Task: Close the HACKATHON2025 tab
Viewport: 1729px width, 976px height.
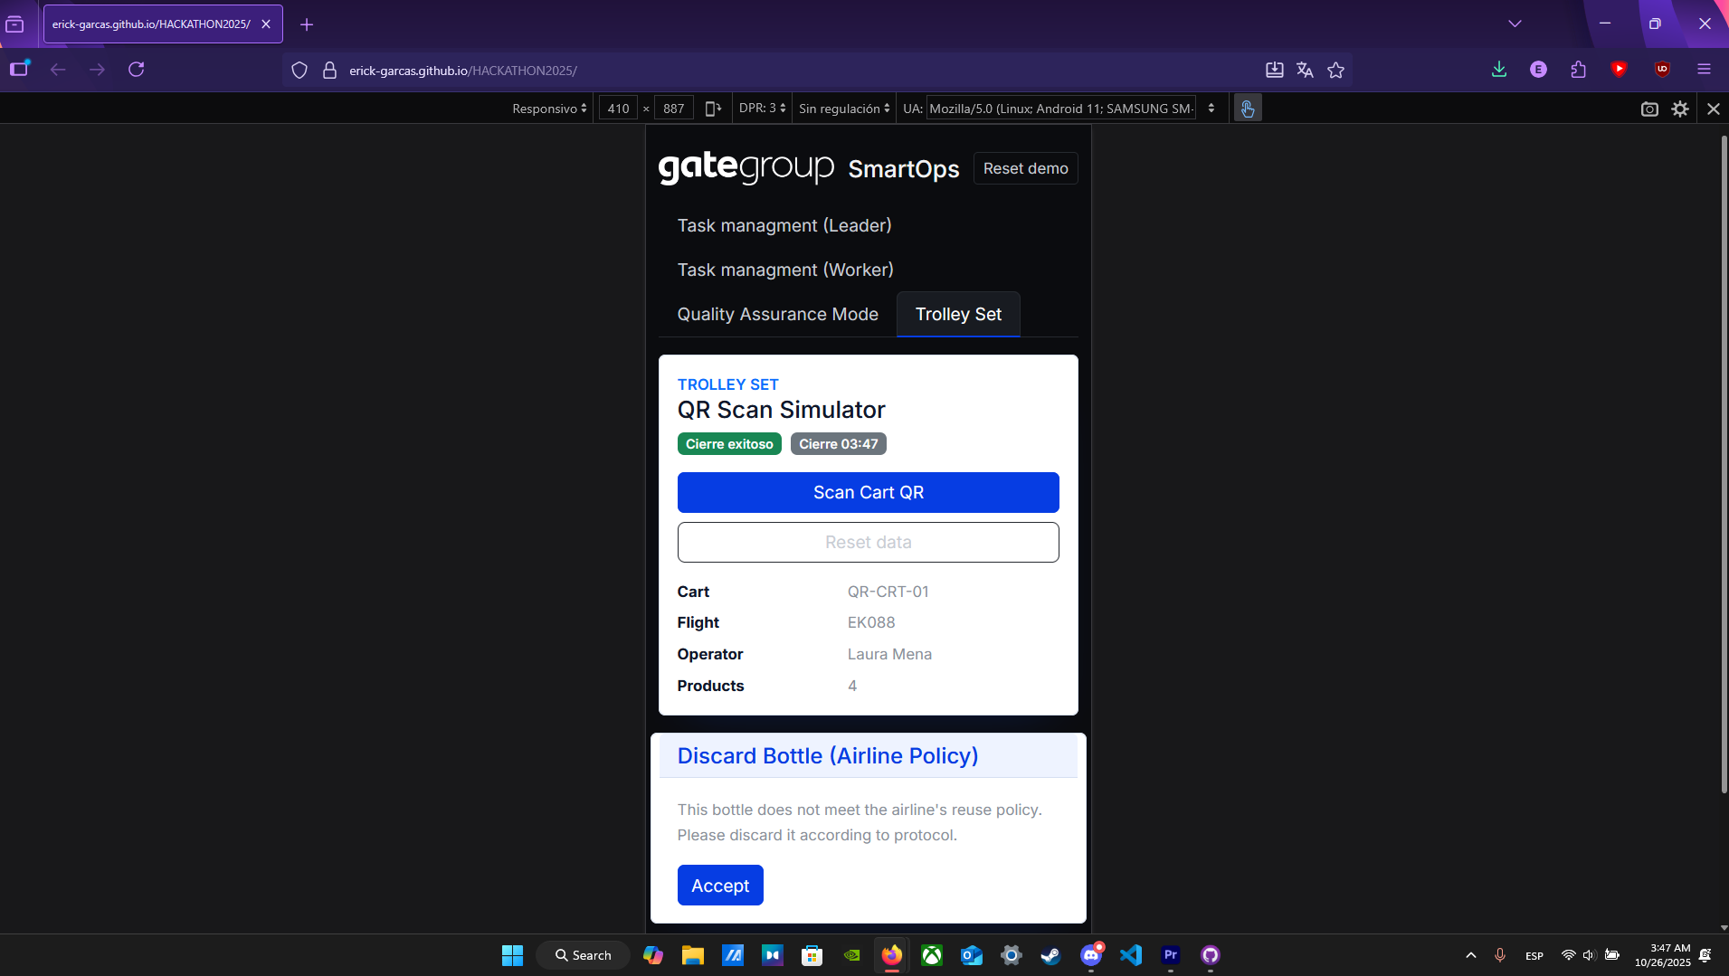Action: (x=266, y=24)
